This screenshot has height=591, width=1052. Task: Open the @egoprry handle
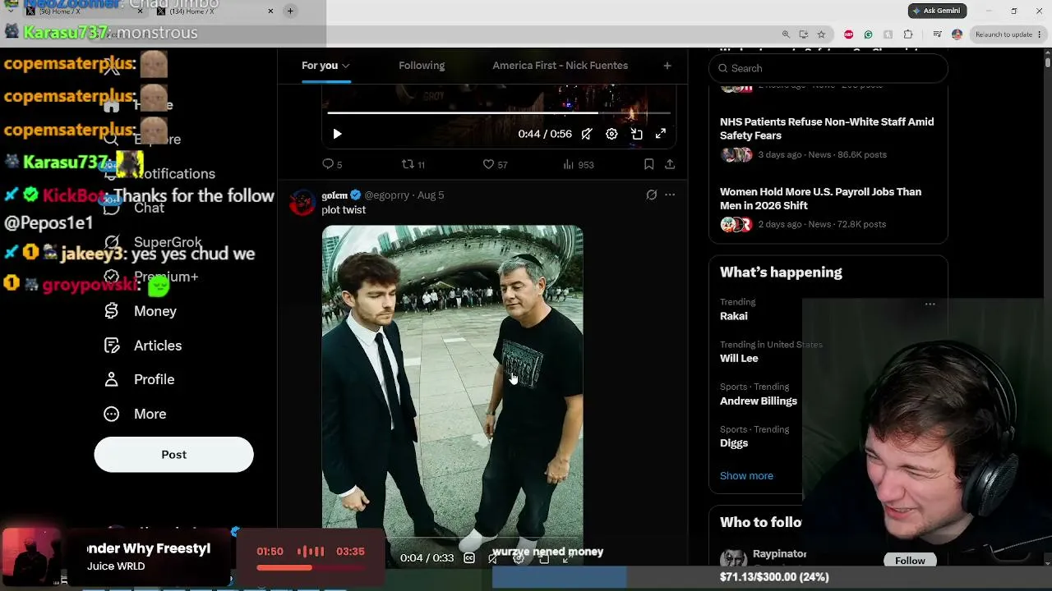(x=387, y=195)
